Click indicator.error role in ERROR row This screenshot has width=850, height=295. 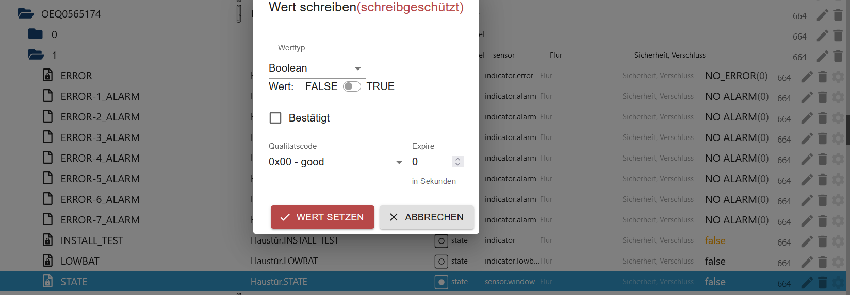click(x=509, y=76)
